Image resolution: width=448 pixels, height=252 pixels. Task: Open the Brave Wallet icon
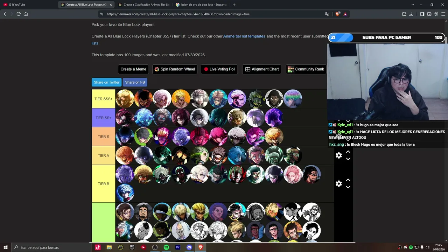coord(429,14)
